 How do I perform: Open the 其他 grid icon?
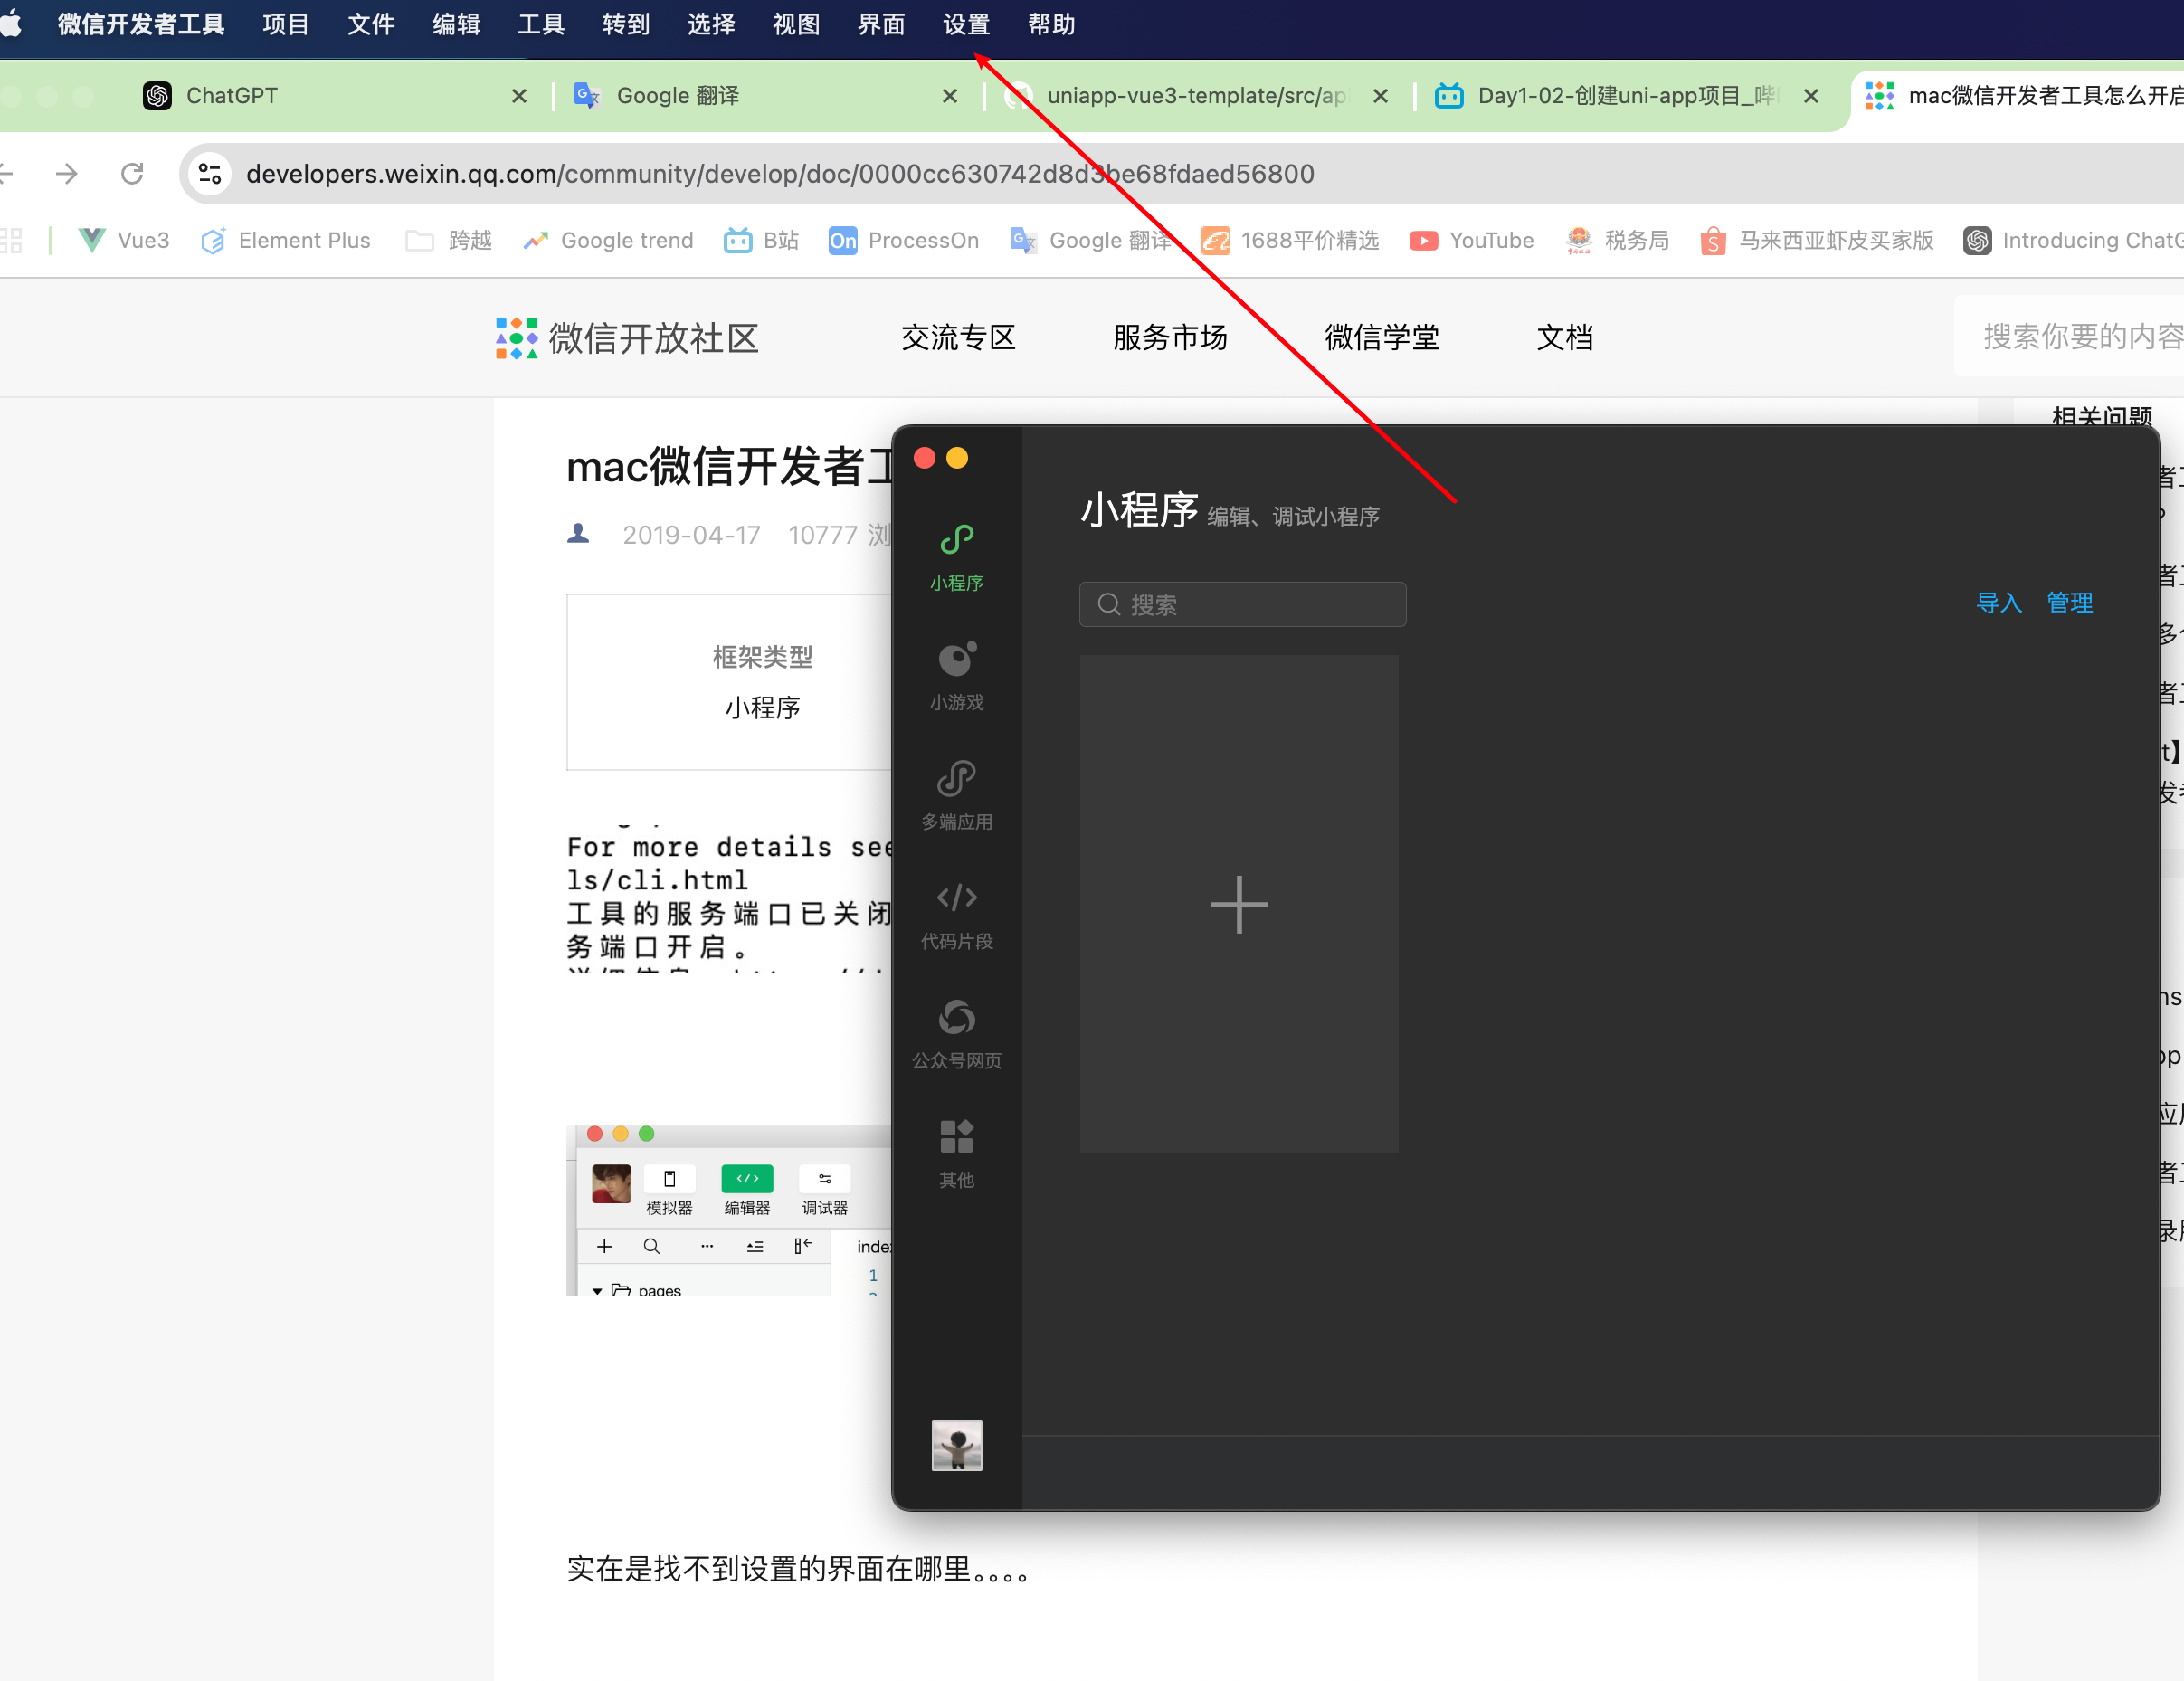click(x=956, y=1152)
